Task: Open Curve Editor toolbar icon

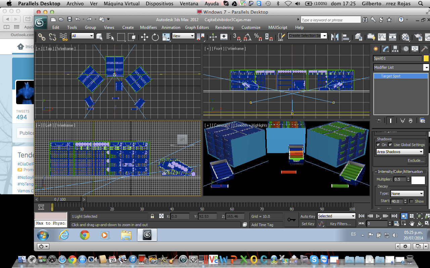Action: pos(382,37)
